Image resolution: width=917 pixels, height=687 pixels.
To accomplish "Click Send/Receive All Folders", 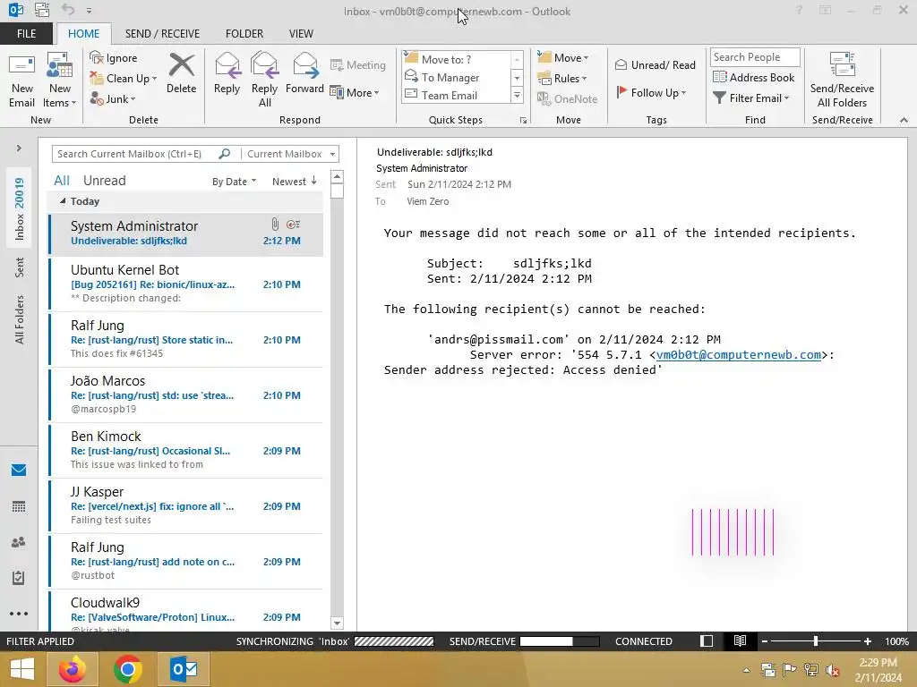I will click(842, 80).
